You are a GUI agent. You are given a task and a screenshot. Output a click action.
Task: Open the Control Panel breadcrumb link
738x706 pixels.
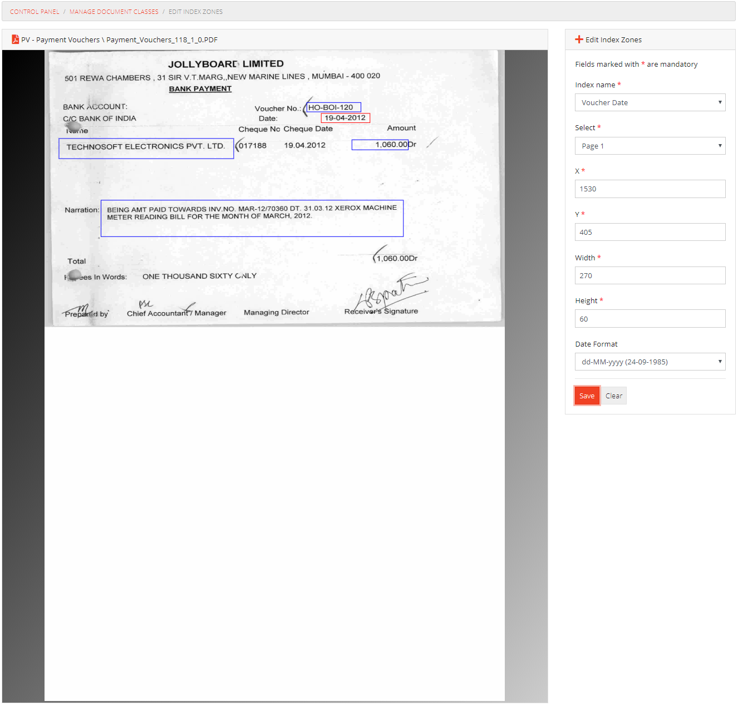pyautogui.click(x=35, y=12)
